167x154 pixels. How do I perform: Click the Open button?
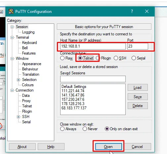108,147
